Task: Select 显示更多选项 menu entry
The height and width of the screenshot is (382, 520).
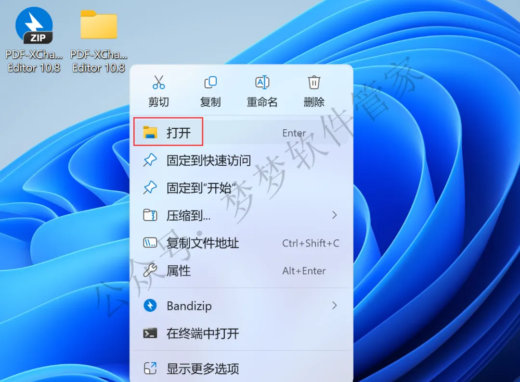Action: click(241, 369)
